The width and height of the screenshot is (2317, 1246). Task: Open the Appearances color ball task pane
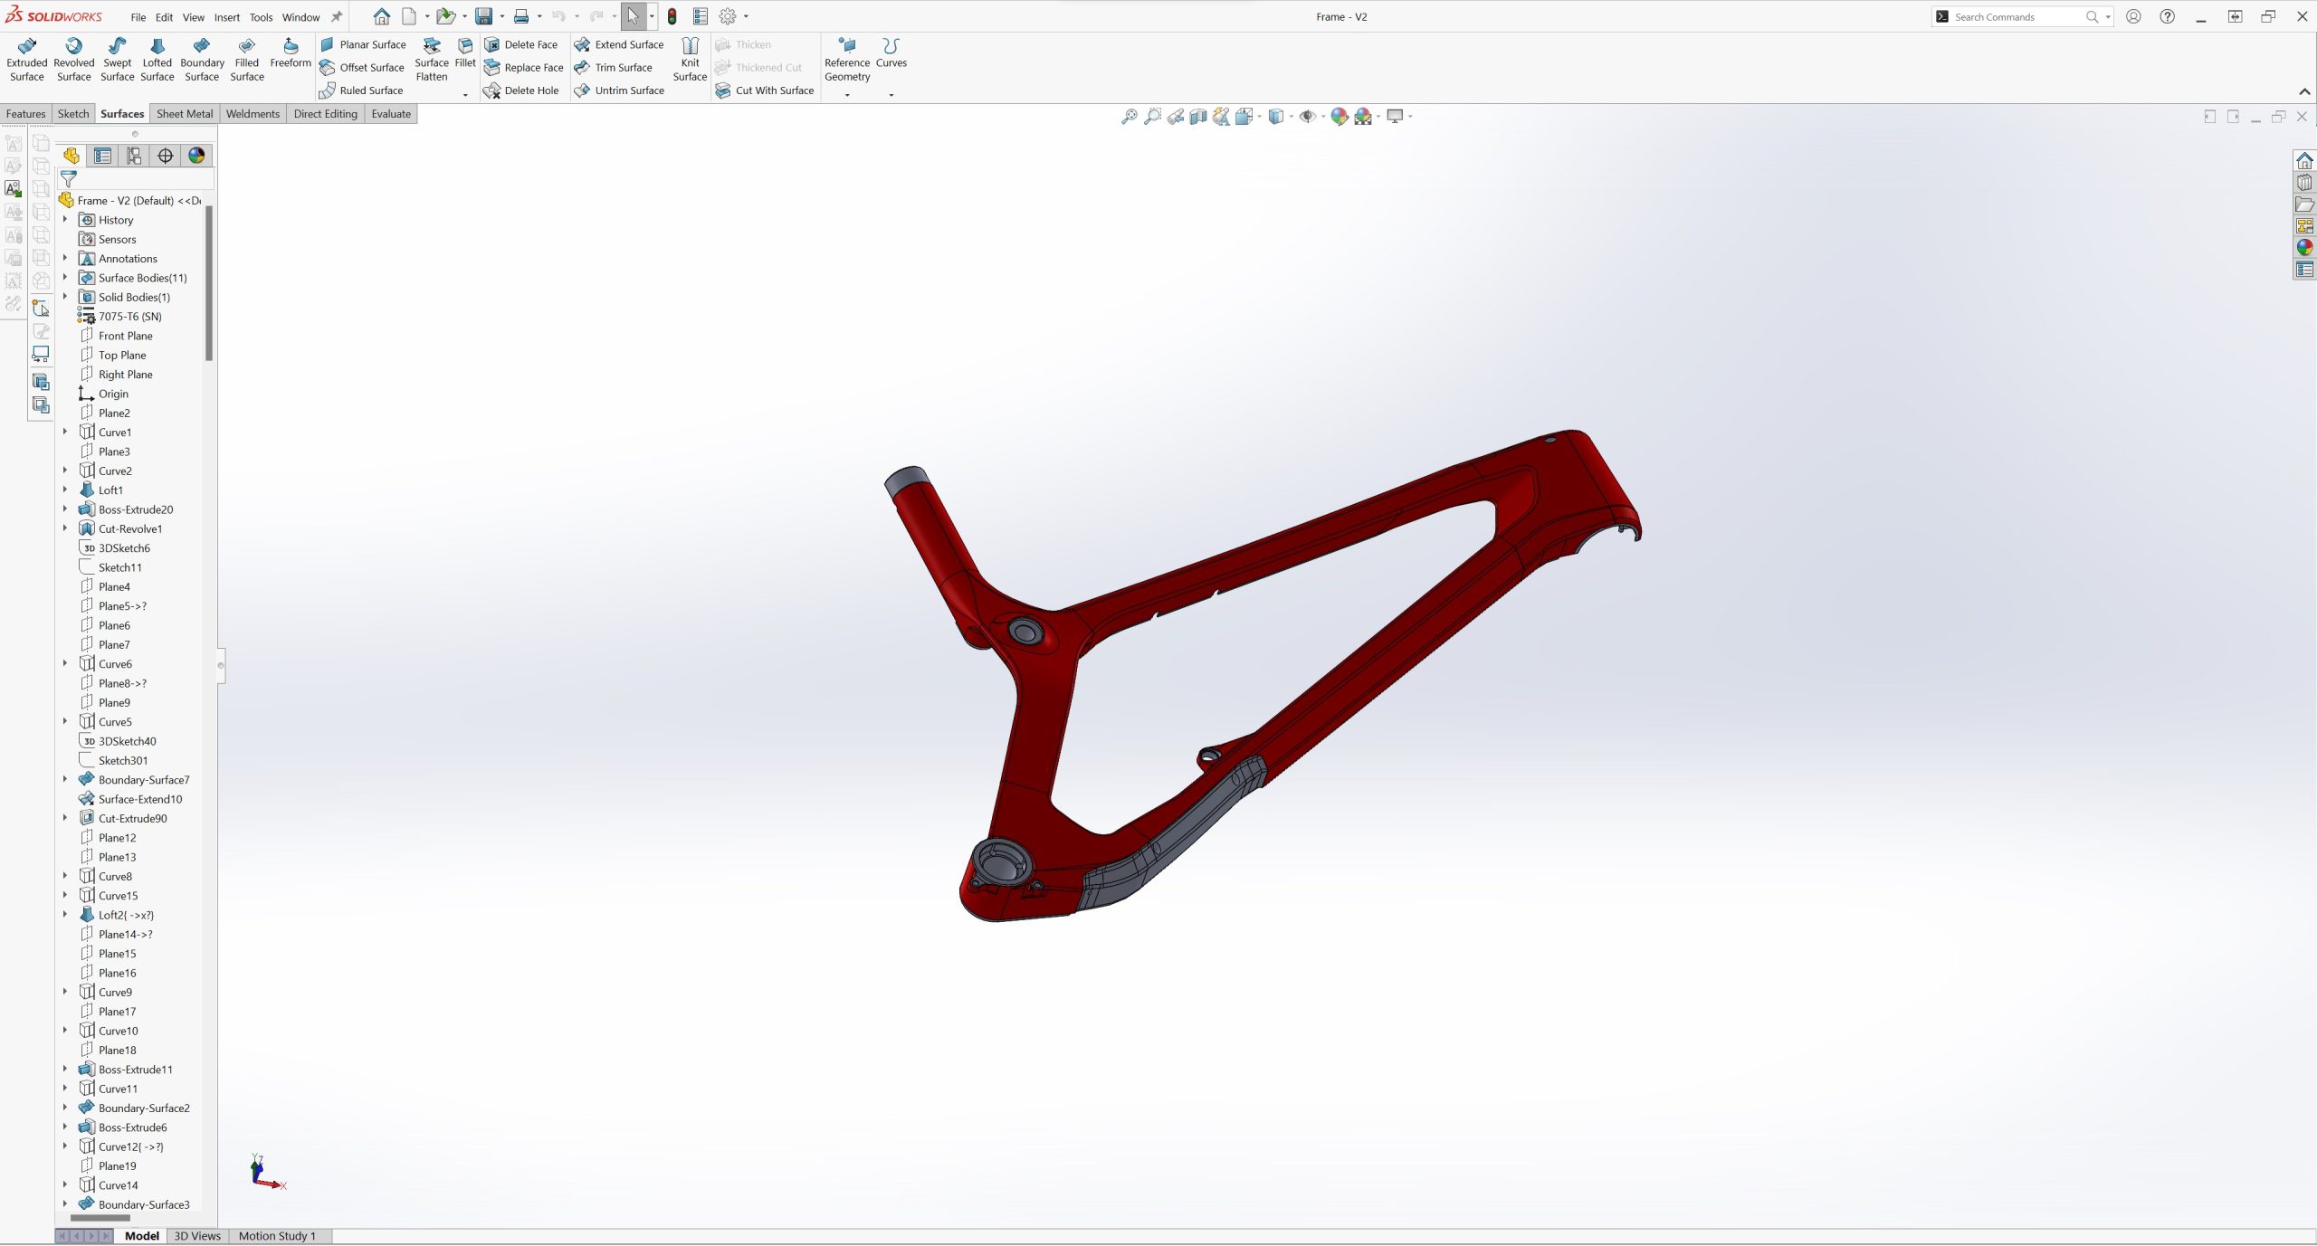(x=2303, y=248)
